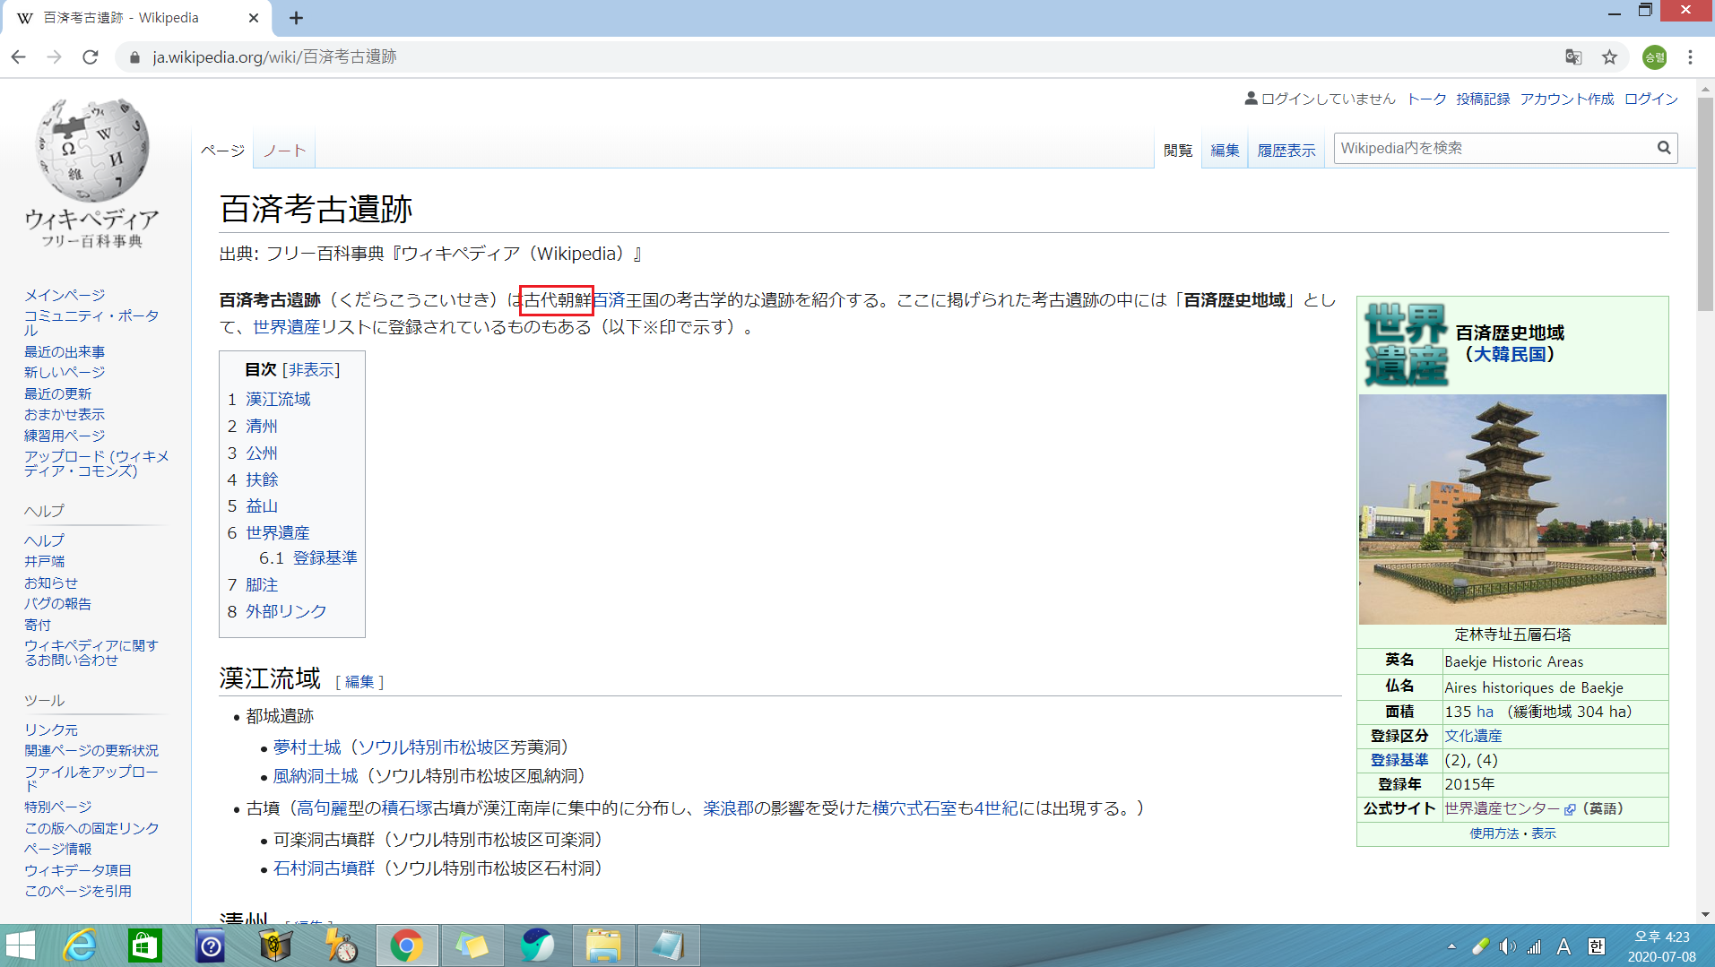Open the taskbar clock showing 2020-07-08
Image resolution: width=1715 pixels, height=967 pixels.
1661,946
